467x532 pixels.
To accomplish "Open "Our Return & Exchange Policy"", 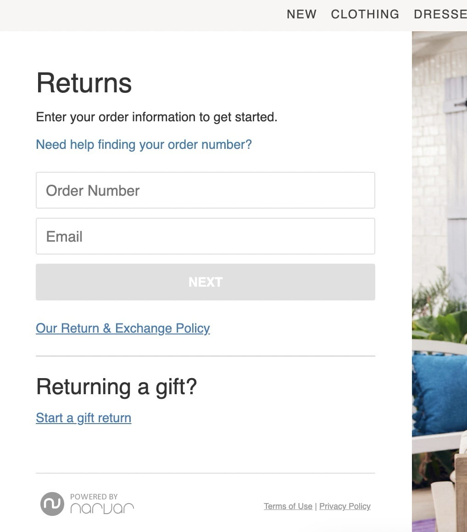I will [122, 328].
